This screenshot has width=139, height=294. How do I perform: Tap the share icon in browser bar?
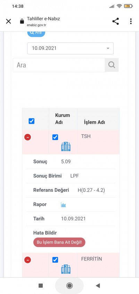(x=116, y=21)
